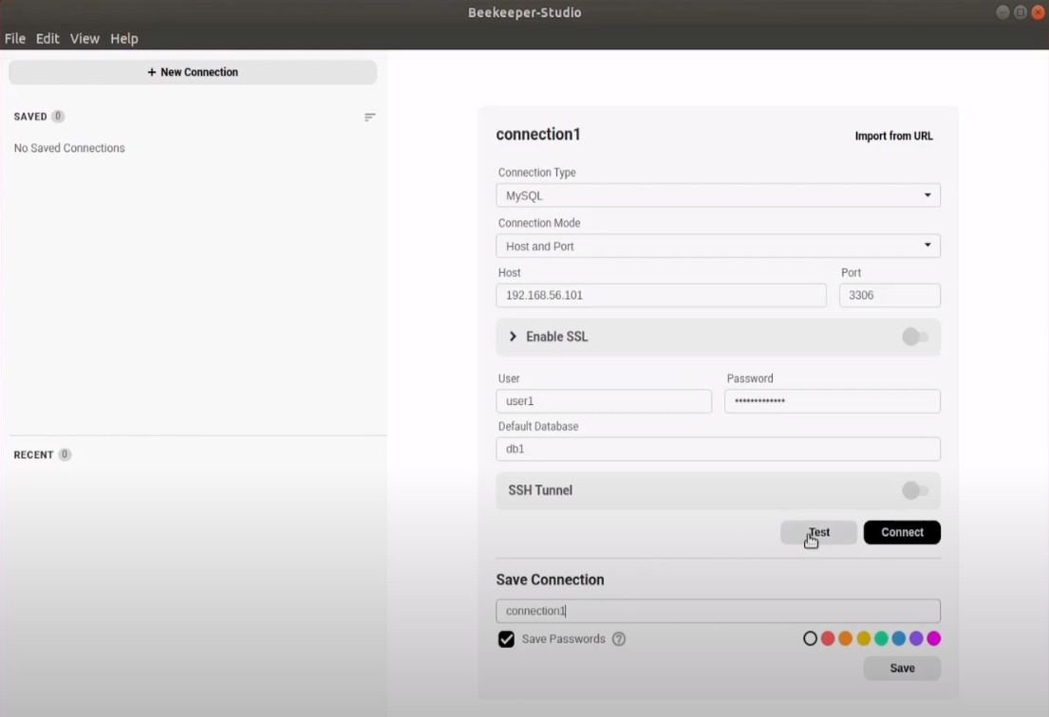
Task: Click the Connect button
Action: [x=902, y=533]
